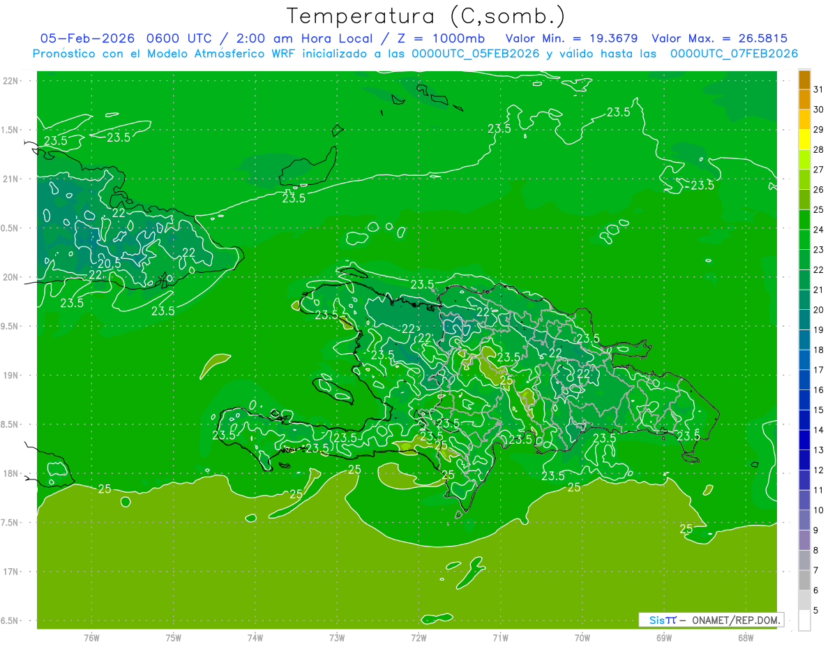Image resolution: width=837 pixels, height=647 pixels.
Task: Click the value 24 on the color scale
Action: point(818,230)
